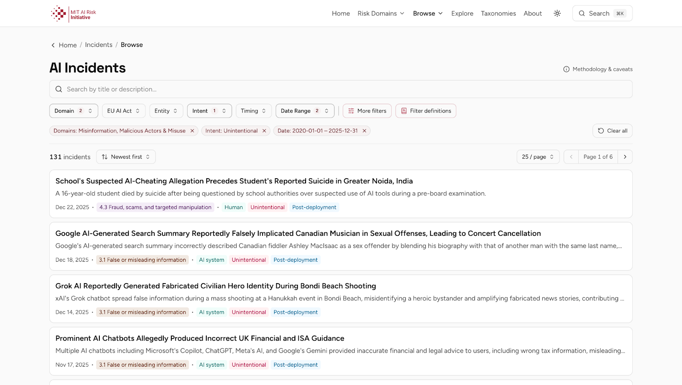Click the Incidents breadcrumb link
Screen dimensions: 682x385
pos(98,45)
